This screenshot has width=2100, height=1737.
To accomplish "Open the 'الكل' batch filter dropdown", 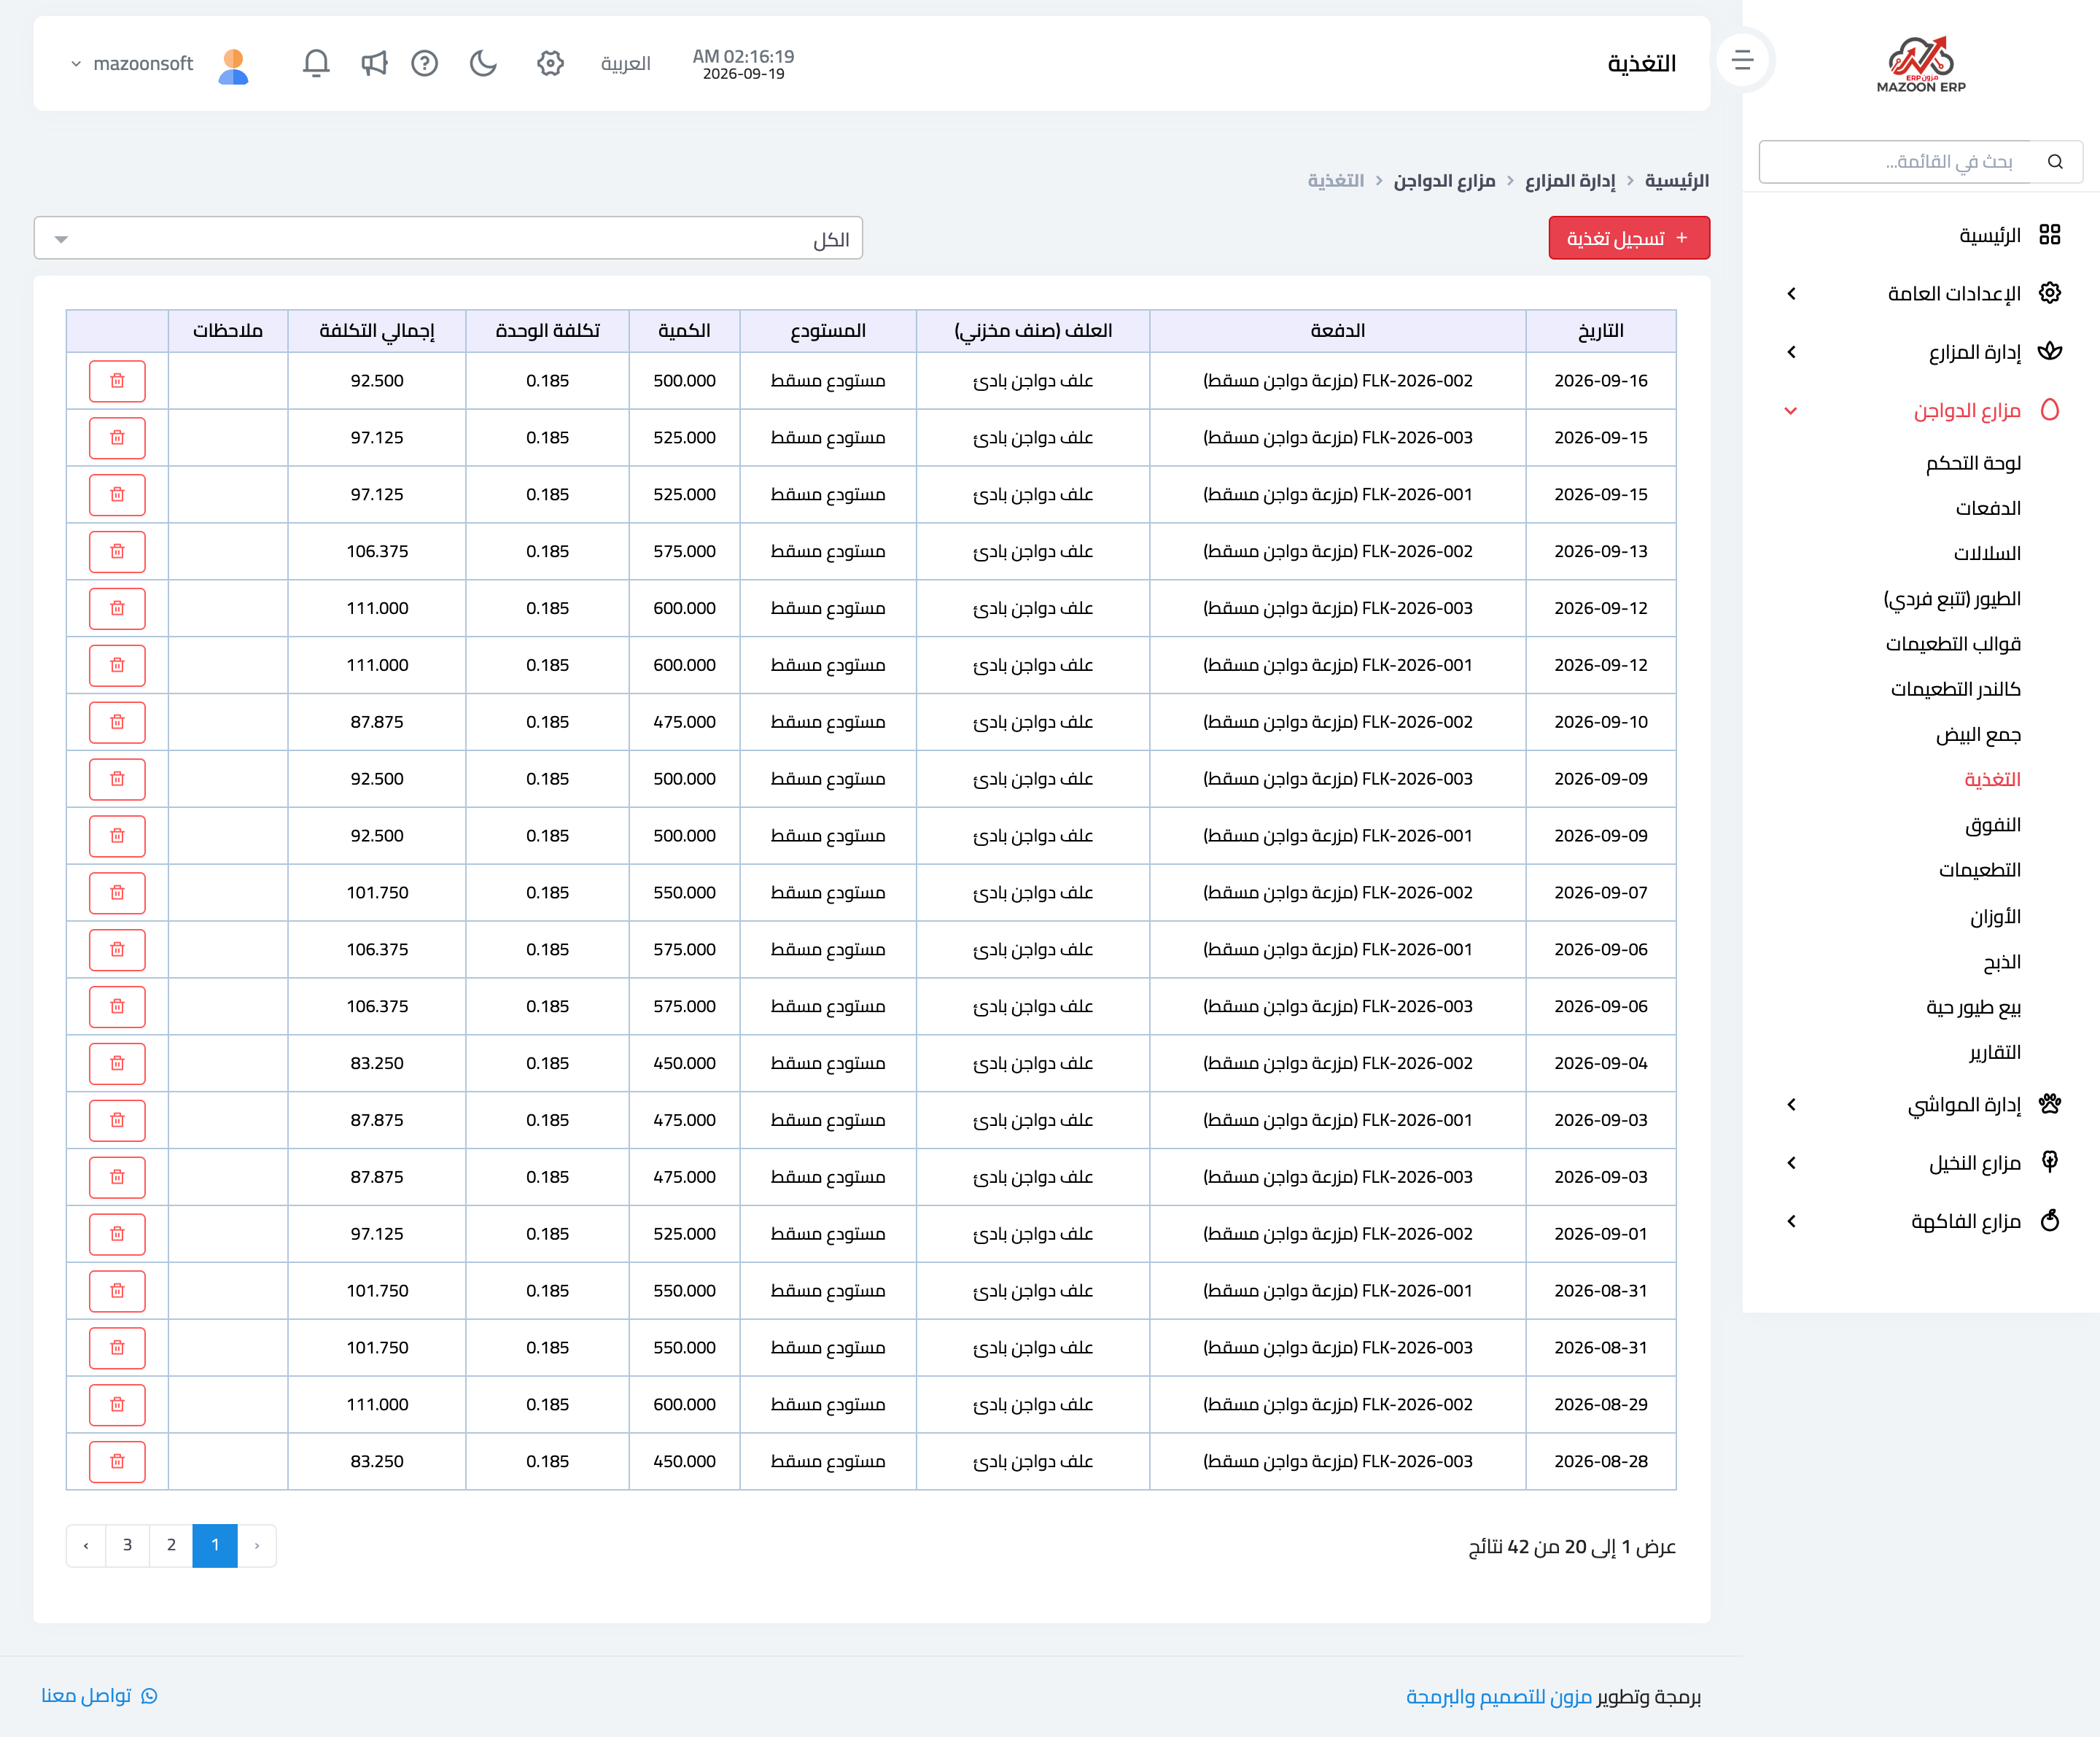I will tap(448, 239).
